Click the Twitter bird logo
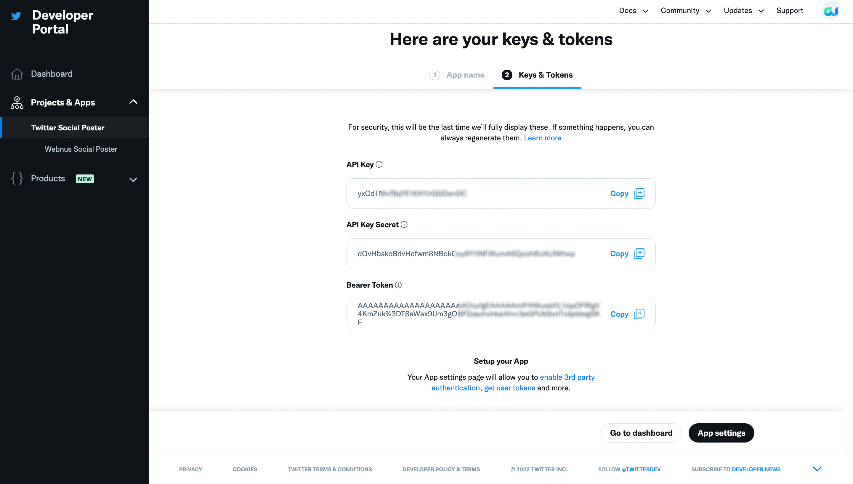This screenshot has width=853, height=484. coord(16,16)
